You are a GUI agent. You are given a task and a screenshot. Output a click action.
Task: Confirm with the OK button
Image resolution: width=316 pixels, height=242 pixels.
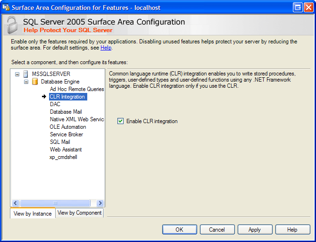tap(179, 230)
